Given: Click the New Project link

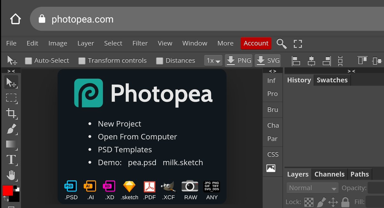Looking at the screenshot, I should click(119, 124).
